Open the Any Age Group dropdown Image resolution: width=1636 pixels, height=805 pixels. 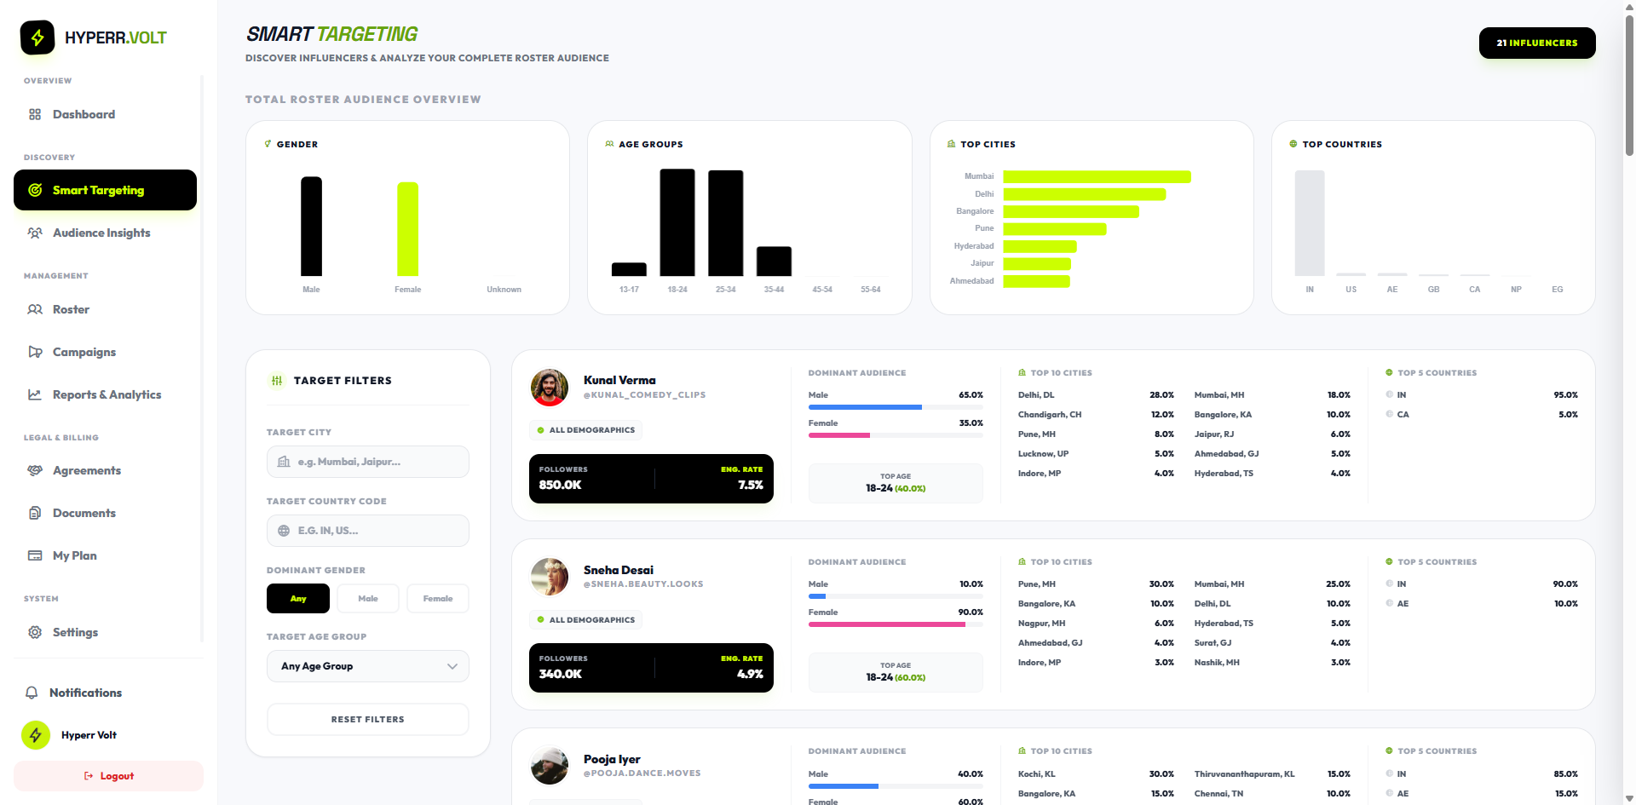[367, 666]
